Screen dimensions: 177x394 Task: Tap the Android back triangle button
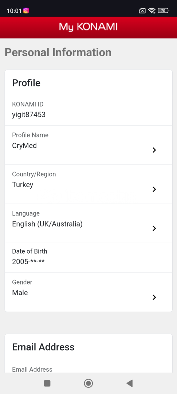pyautogui.click(x=129, y=383)
